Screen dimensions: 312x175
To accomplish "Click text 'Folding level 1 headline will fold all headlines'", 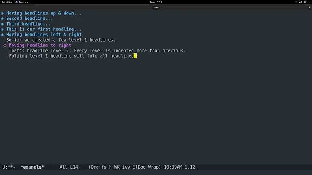I will (71, 56).
